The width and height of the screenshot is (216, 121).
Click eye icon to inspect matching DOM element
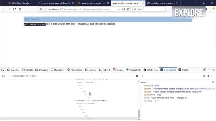click(204, 76)
